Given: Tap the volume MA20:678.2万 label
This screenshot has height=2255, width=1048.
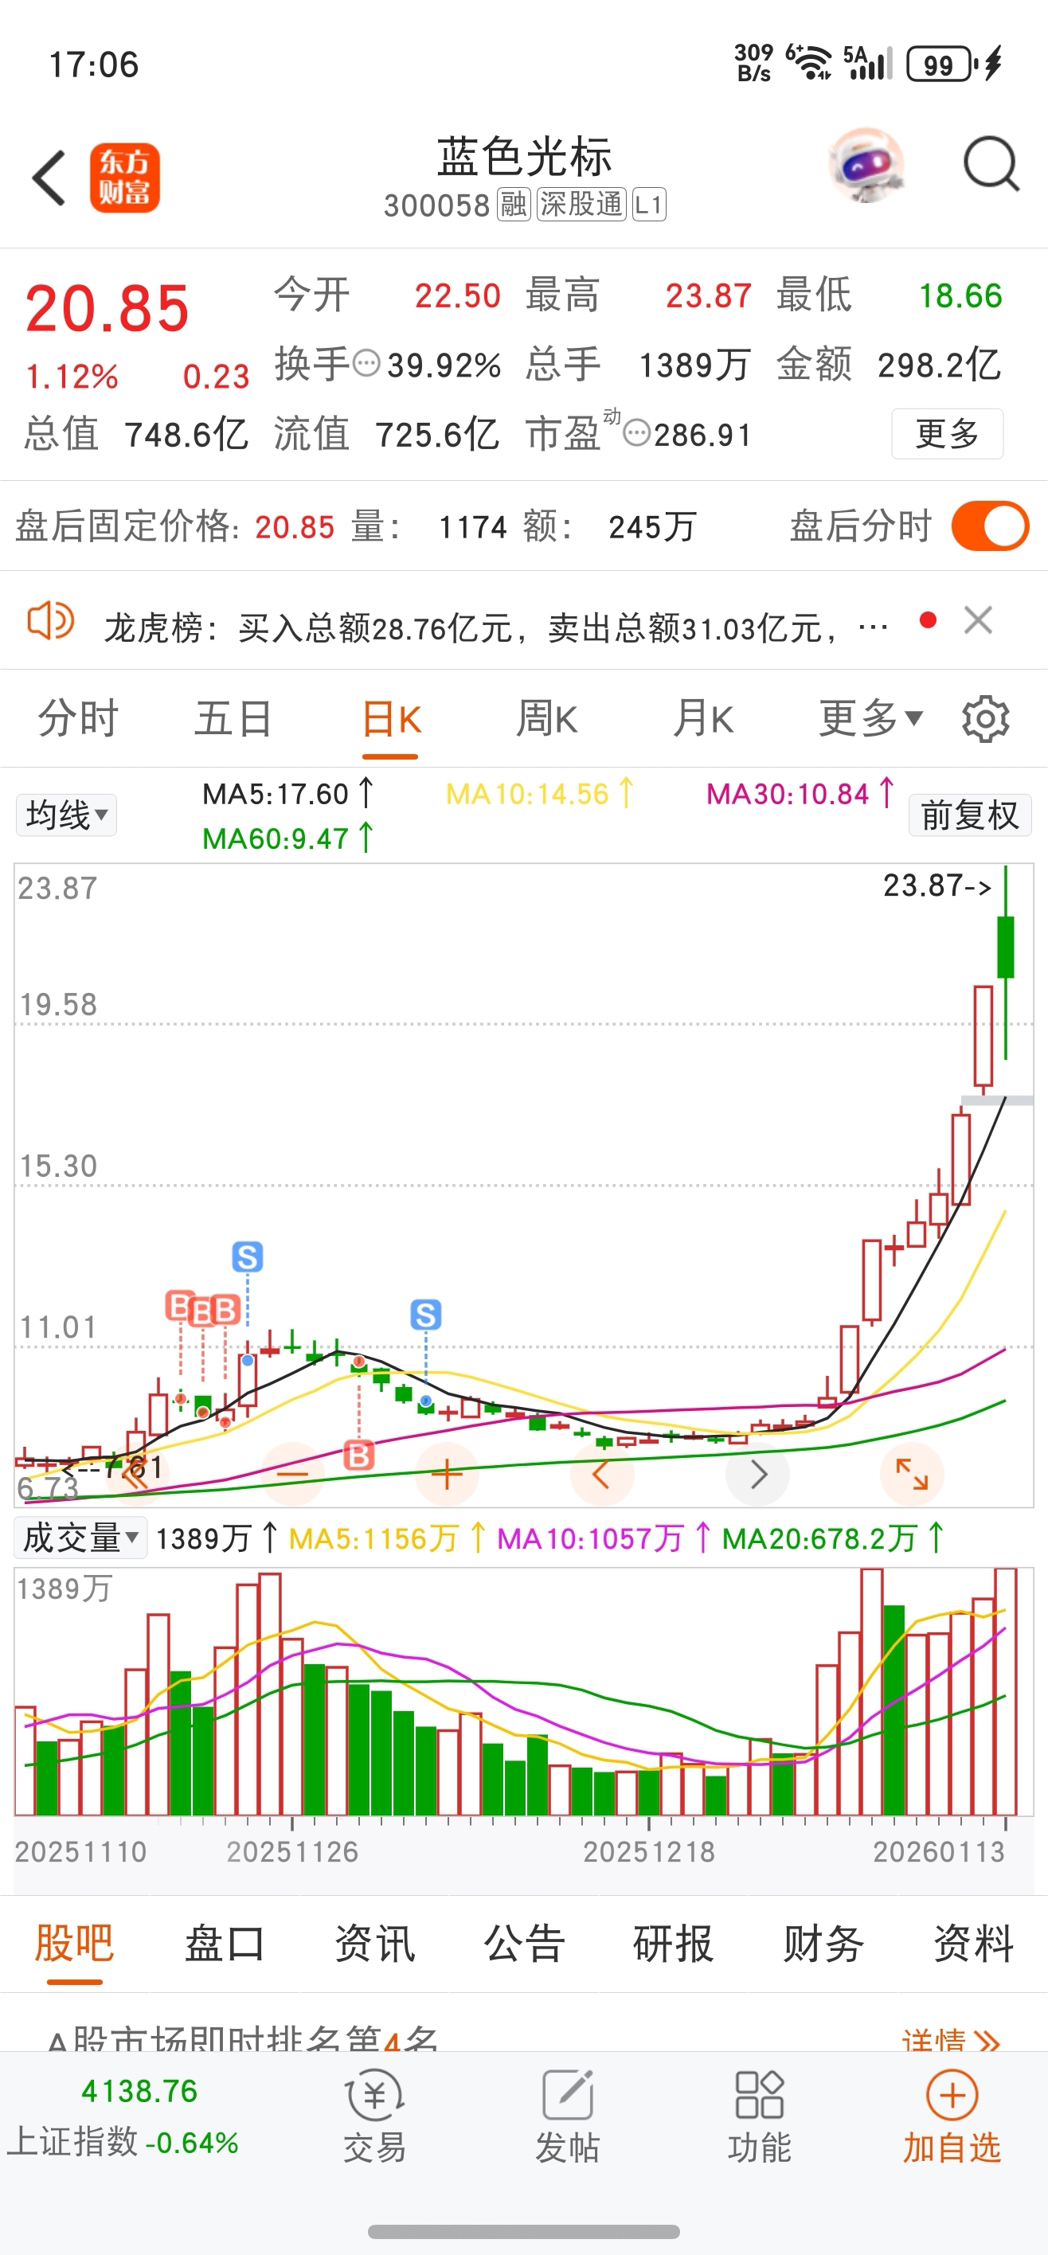Looking at the screenshot, I should coord(833,1538).
